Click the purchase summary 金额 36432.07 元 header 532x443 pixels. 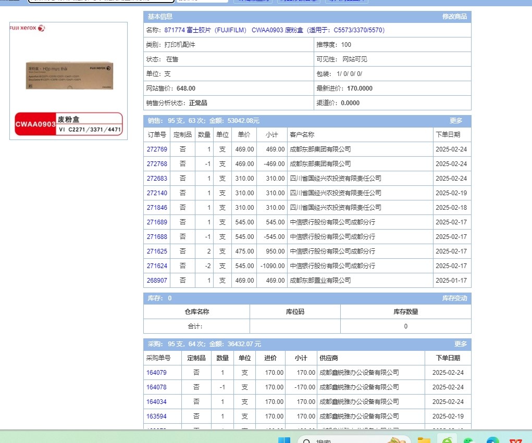(235, 344)
